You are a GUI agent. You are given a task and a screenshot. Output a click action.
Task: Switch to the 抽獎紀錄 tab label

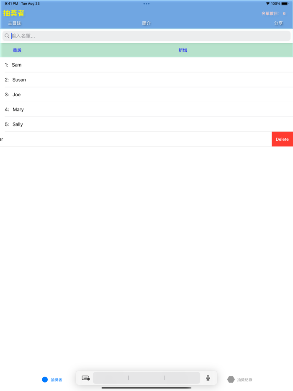(244, 380)
